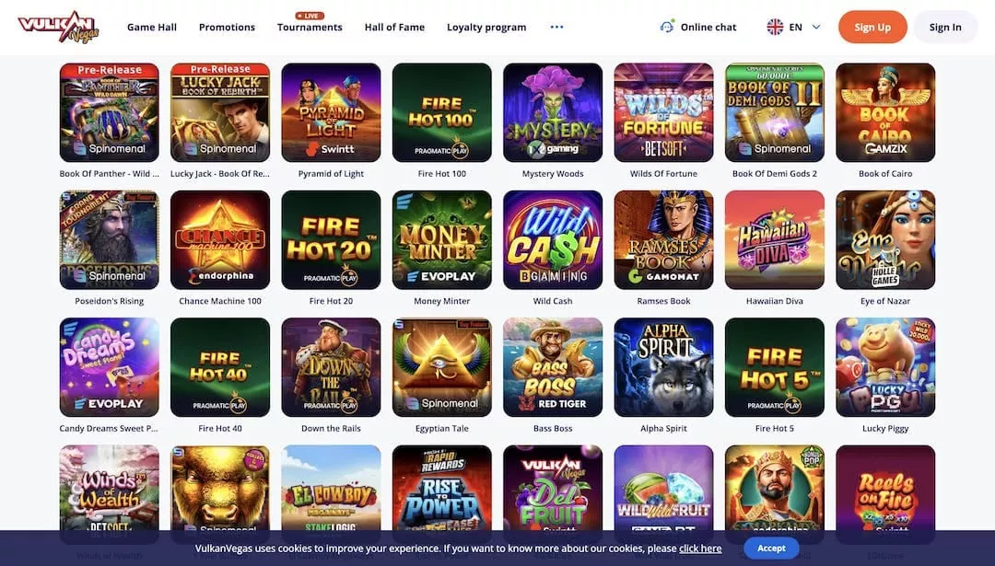The image size is (995, 566).
Task: Click the orange Sign Up button
Action: [x=872, y=27]
